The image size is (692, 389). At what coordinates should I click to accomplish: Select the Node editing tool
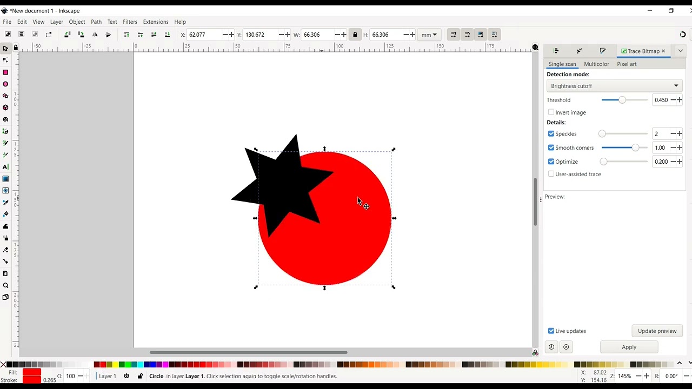click(5, 61)
